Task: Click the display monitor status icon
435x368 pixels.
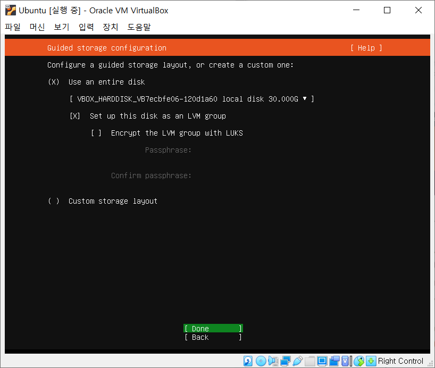Action: tap(322, 361)
